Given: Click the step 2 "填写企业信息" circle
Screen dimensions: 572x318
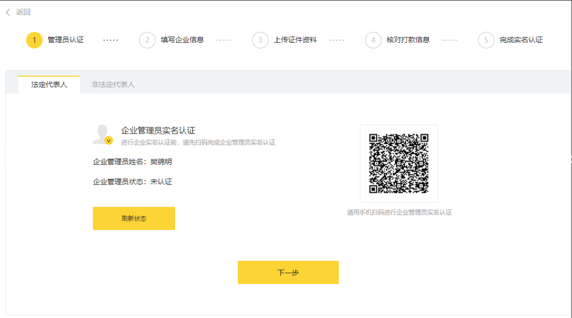Looking at the screenshot, I should coord(147,40).
